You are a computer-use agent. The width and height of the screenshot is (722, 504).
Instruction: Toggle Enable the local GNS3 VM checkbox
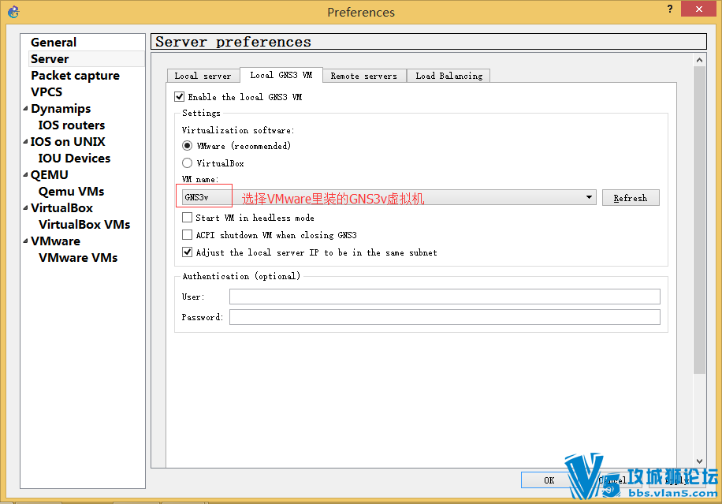[x=180, y=97]
